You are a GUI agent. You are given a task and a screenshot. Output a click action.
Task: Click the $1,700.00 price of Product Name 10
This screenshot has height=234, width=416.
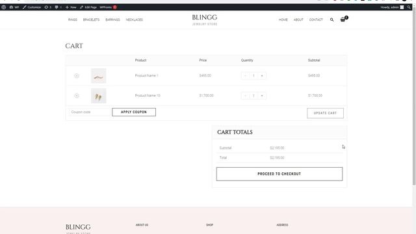pos(206,96)
